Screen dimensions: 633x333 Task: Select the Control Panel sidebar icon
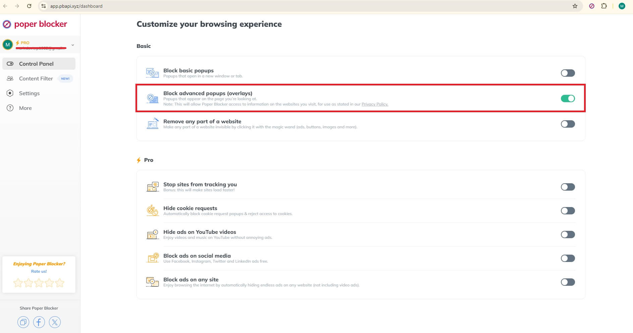[10, 64]
